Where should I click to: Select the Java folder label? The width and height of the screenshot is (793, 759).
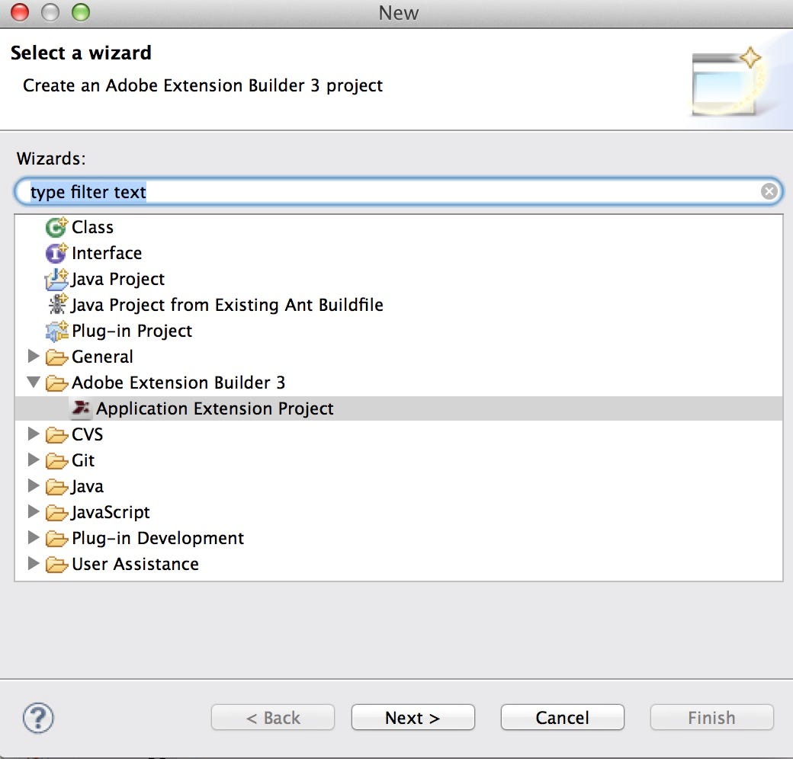pos(88,487)
